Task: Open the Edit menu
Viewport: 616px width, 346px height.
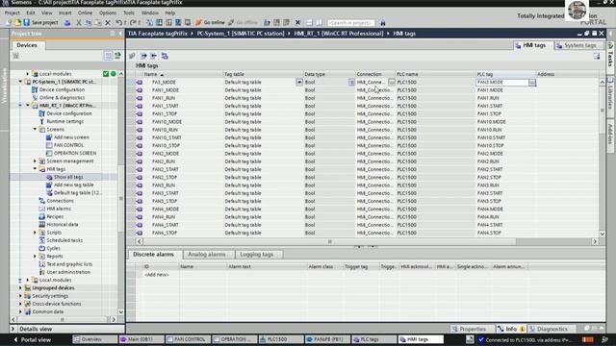Action: pos(30,12)
